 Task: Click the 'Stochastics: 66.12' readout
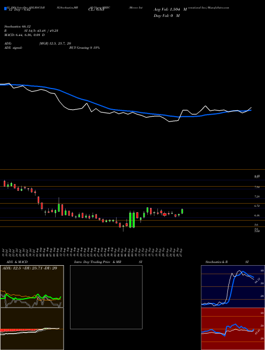point(17,27)
